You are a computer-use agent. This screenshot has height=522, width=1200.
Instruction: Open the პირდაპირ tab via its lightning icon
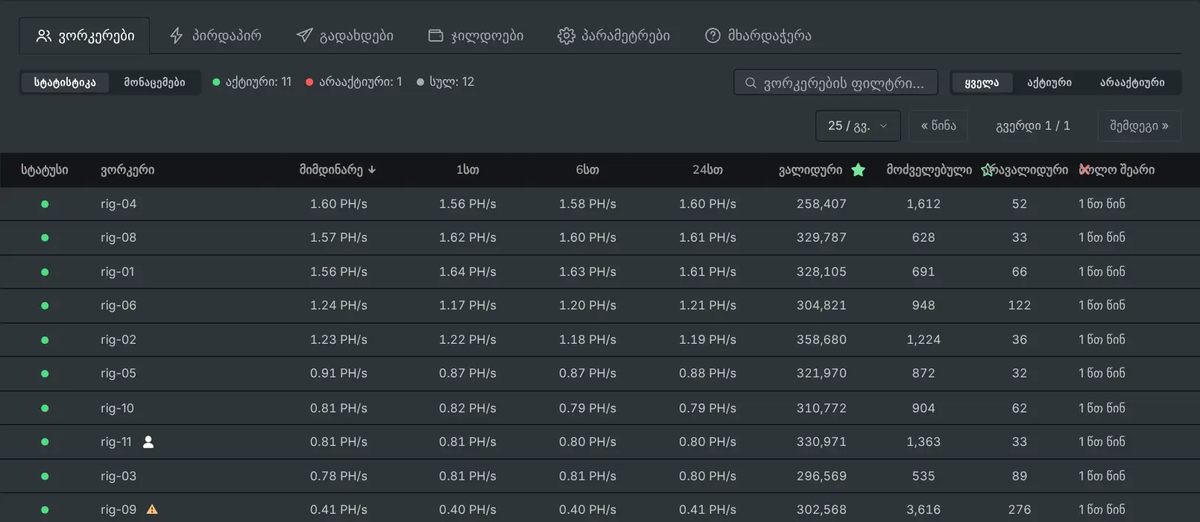click(177, 35)
